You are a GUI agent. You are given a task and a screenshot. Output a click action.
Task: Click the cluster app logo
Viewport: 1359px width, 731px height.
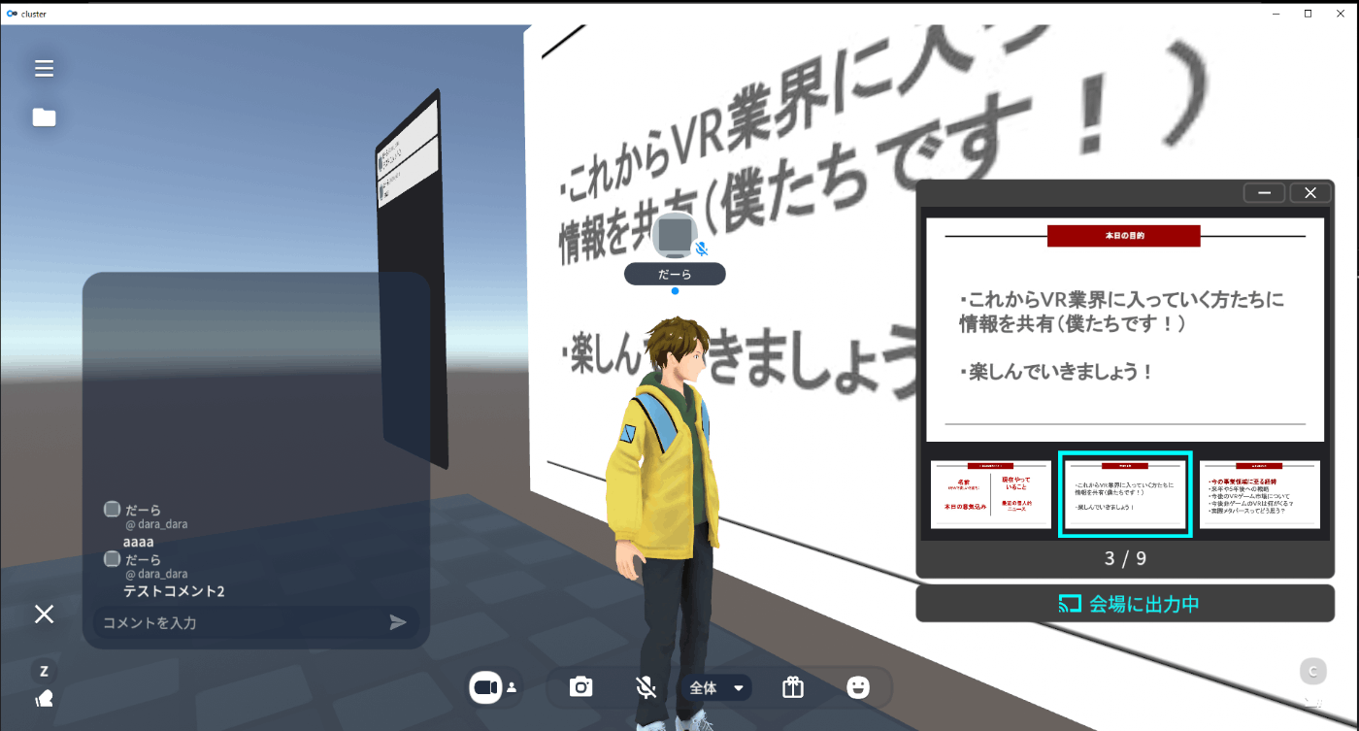(x=12, y=14)
